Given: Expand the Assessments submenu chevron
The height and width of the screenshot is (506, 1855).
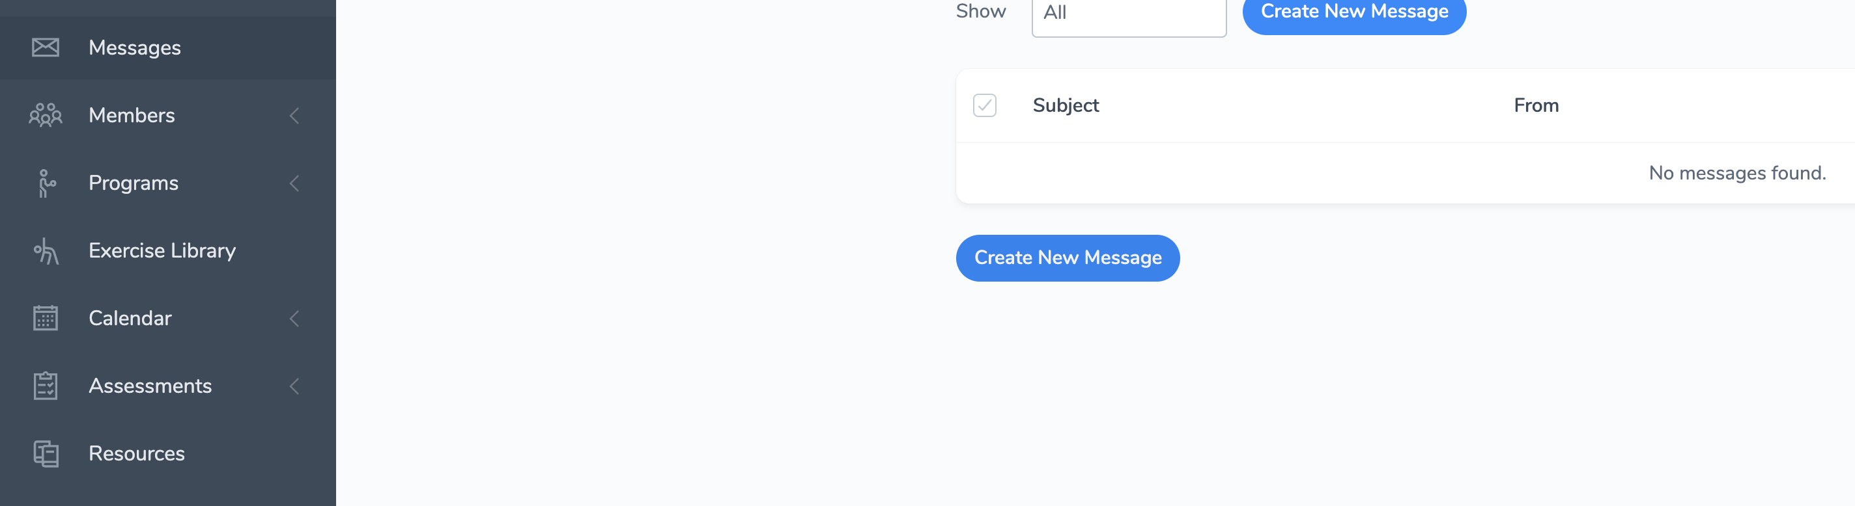Looking at the screenshot, I should click(294, 386).
